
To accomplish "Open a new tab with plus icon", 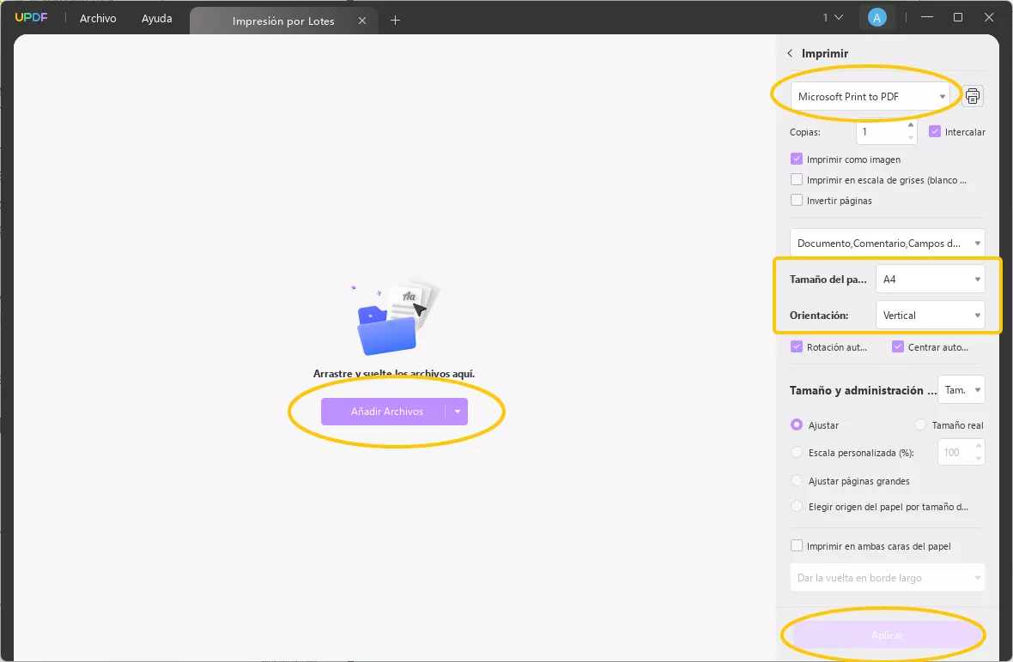I will [396, 21].
